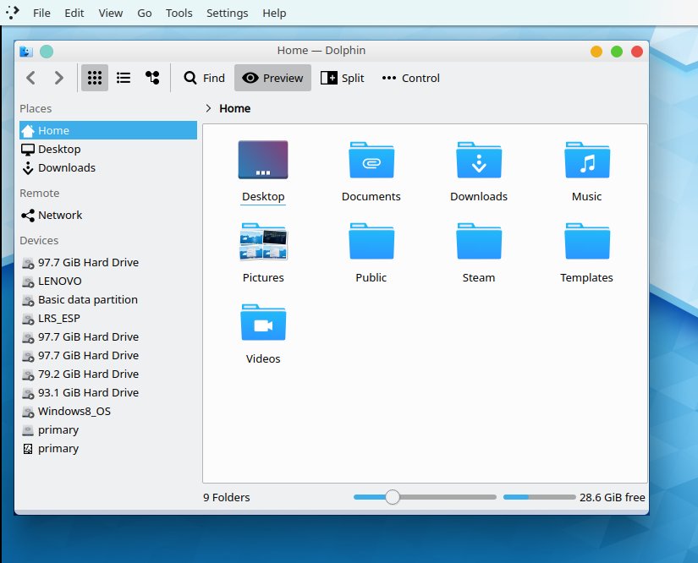The width and height of the screenshot is (698, 563).
Task: Go forward using the right arrow
Action: pos(58,78)
